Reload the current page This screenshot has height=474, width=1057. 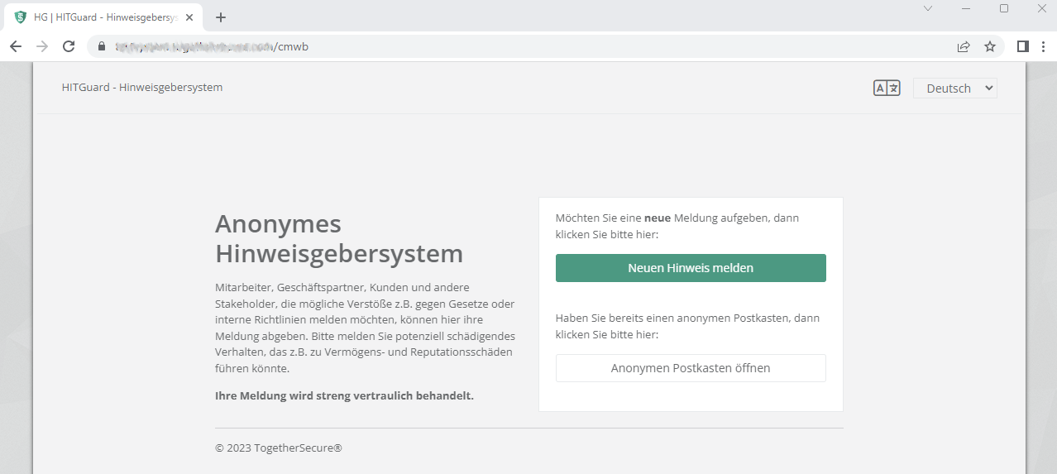(69, 47)
